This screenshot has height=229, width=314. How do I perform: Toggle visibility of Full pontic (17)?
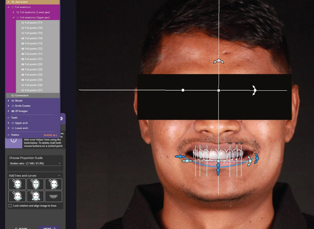pos(23,23)
